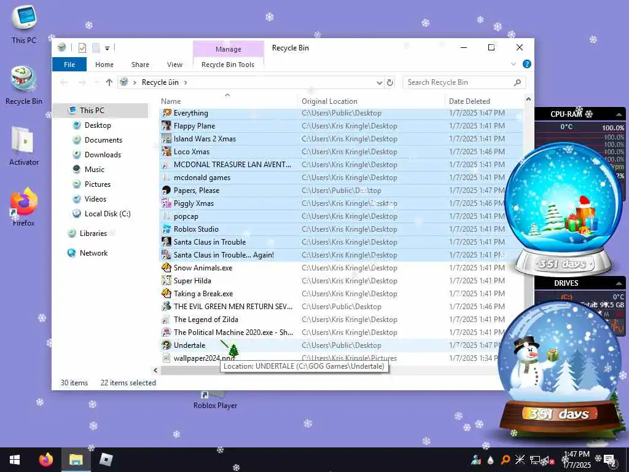Screen dimensions: 629x472
Task: Click the Properties quick access toolbar icon
Action: (x=82, y=48)
